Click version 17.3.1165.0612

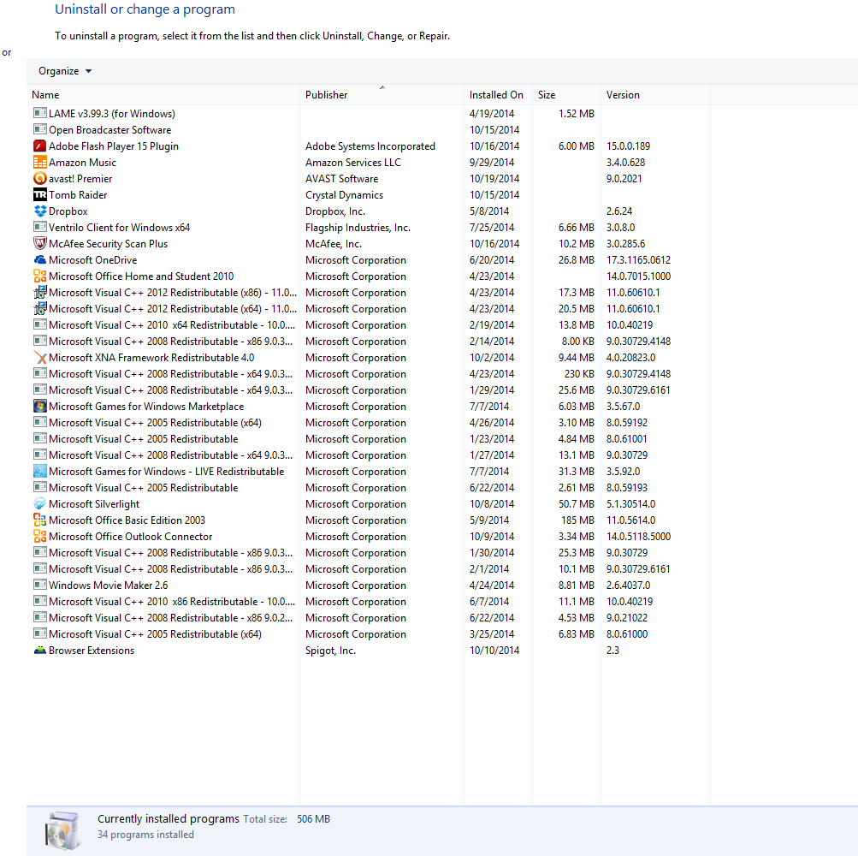[x=638, y=260]
